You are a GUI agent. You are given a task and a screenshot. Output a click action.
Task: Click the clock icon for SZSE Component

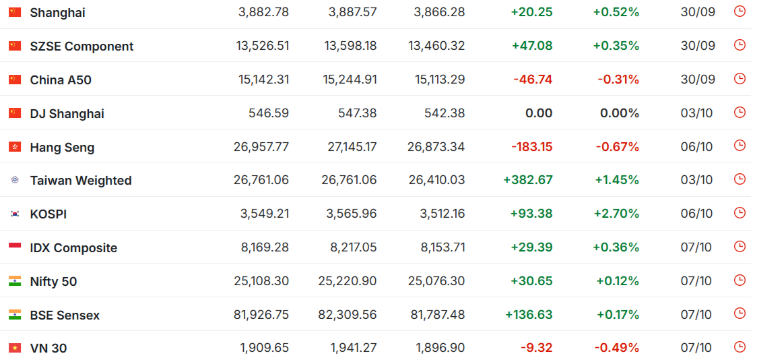pyautogui.click(x=739, y=45)
